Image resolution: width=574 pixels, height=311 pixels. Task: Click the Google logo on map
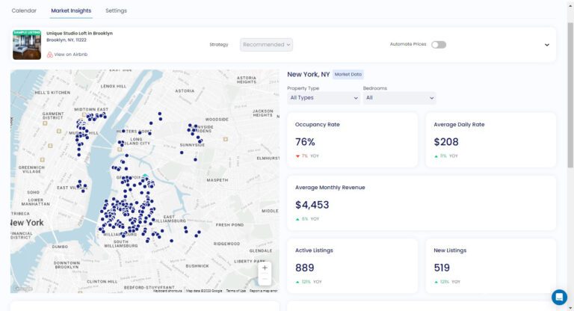point(22,289)
